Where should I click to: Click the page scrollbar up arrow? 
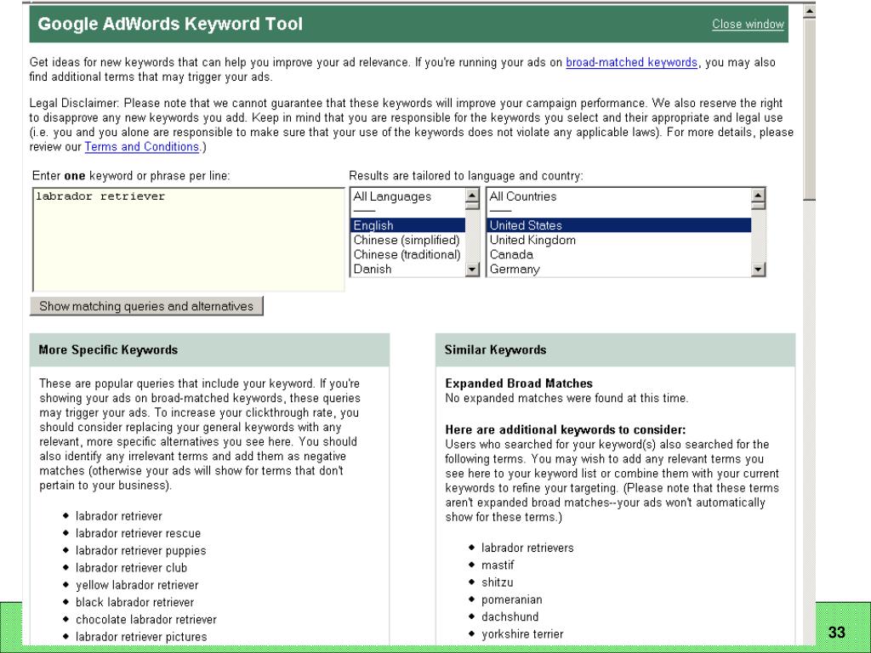[x=810, y=10]
